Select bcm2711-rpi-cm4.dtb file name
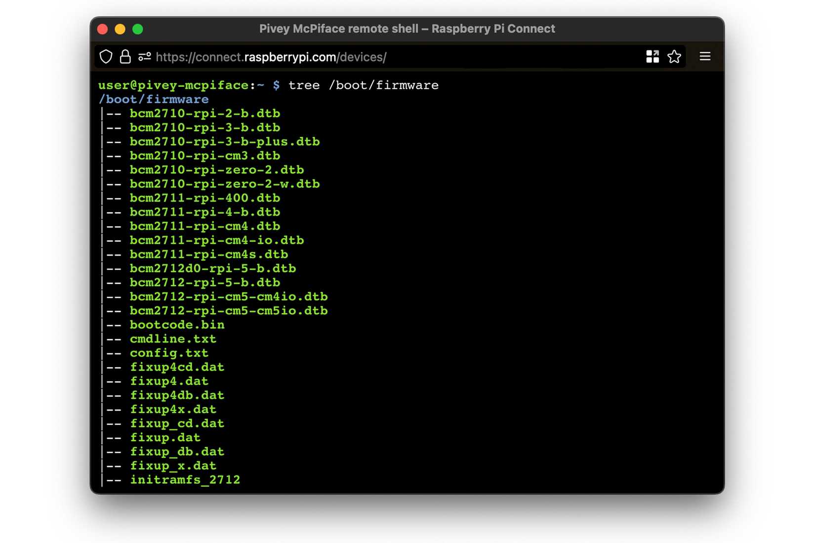The height and width of the screenshot is (543, 815). [205, 226]
